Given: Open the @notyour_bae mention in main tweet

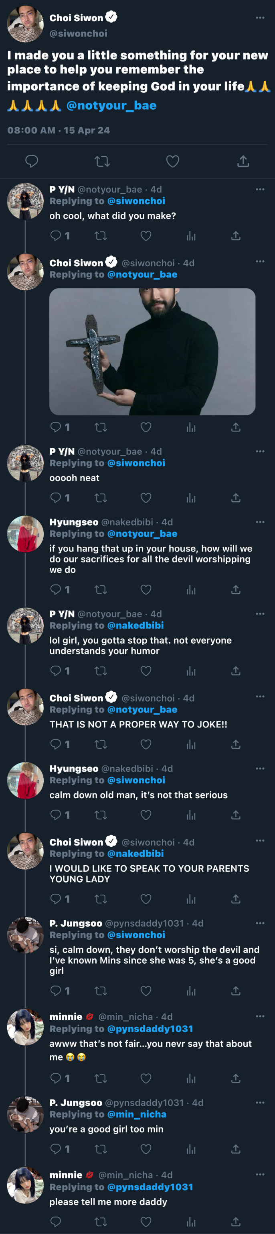Looking at the screenshot, I should (111, 105).
